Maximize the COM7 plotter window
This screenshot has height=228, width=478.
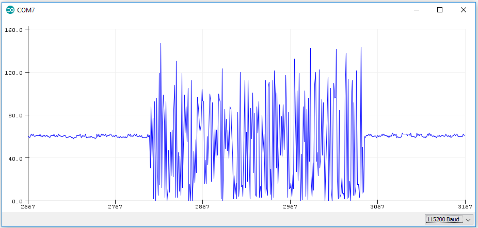click(x=440, y=10)
